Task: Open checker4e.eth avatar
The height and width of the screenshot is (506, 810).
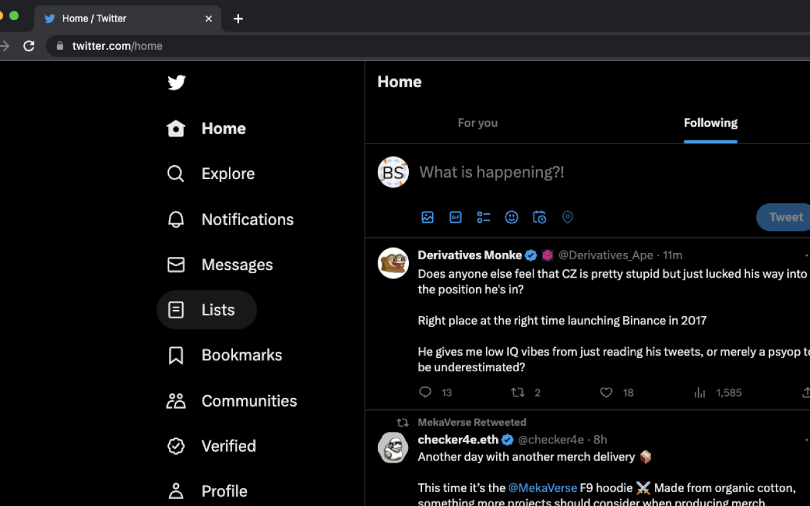Action: (x=393, y=448)
